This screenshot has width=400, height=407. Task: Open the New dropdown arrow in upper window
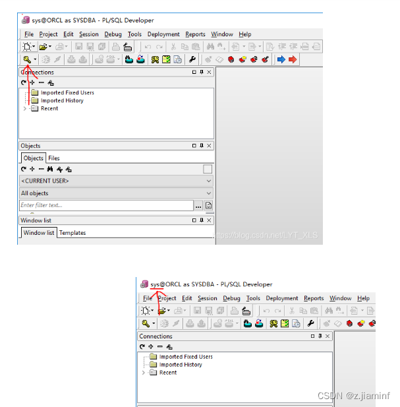coord(34,46)
